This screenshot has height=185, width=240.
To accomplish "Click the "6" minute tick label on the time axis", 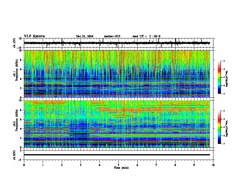I will coord(138,165).
